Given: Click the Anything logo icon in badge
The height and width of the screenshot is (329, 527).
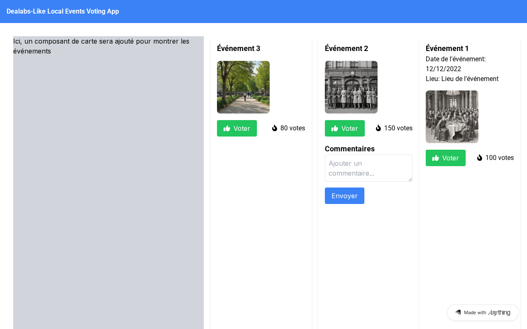Looking at the screenshot, I should click(458, 313).
